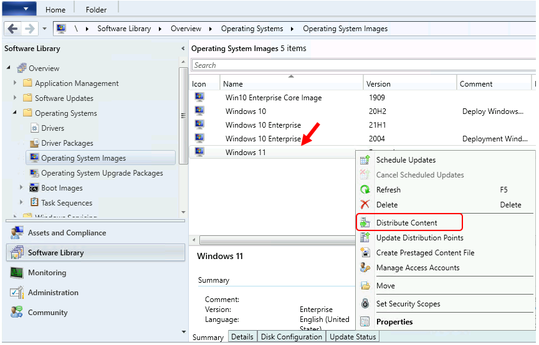This screenshot has height=345, width=539.
Task: Select the Windows 10 version 20H2 row
Action: coord(363,111)
